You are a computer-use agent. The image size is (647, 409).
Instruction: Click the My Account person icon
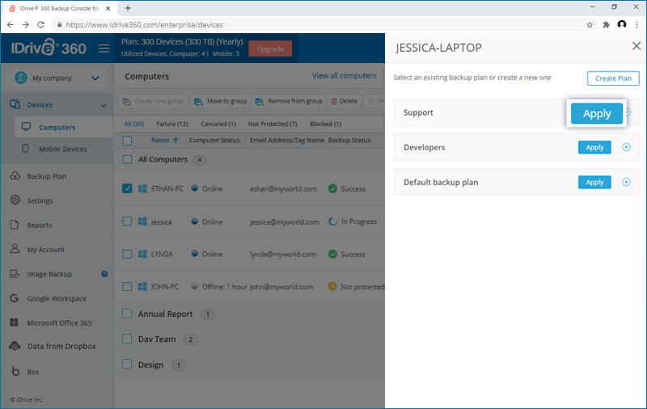point(15,249)
